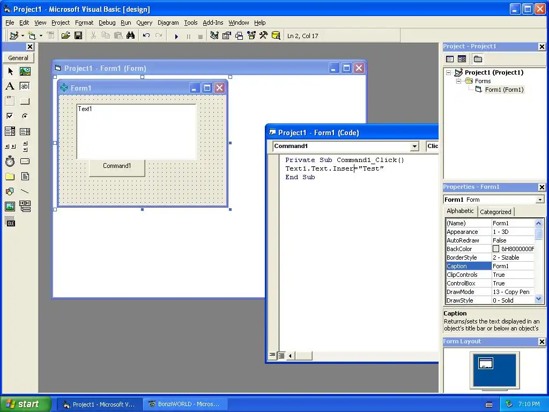Screen dimensions: 549x412
Task: Click the Open Project folder icon
Action: (65, 35)
